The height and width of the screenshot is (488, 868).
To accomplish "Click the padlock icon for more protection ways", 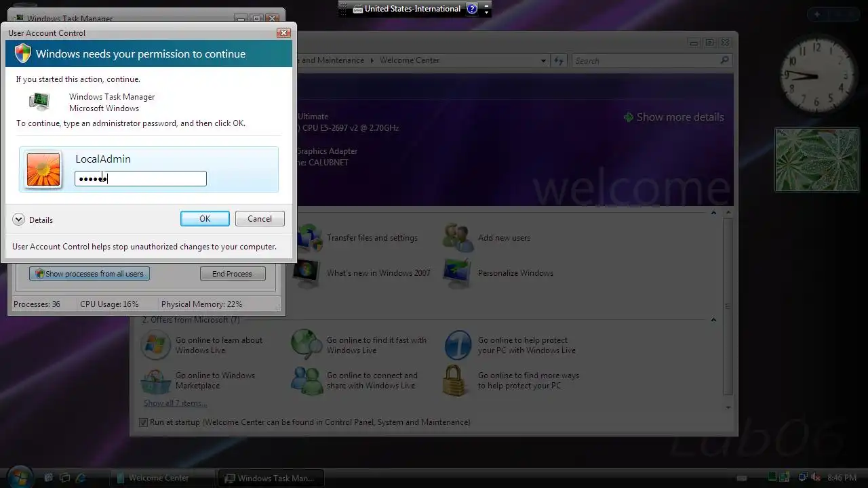I will coord(456,380).
